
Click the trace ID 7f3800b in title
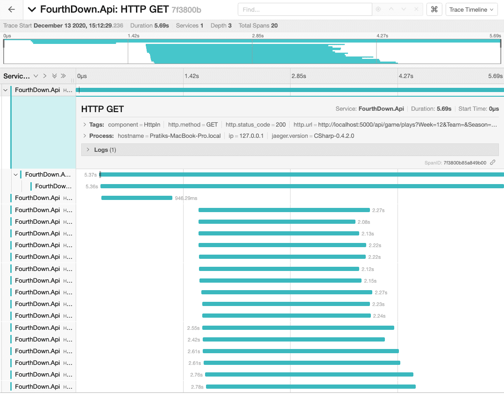[x=186, y=10]
